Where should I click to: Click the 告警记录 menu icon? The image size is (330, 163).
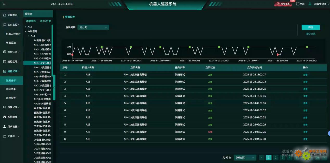[x=5, y=107]
